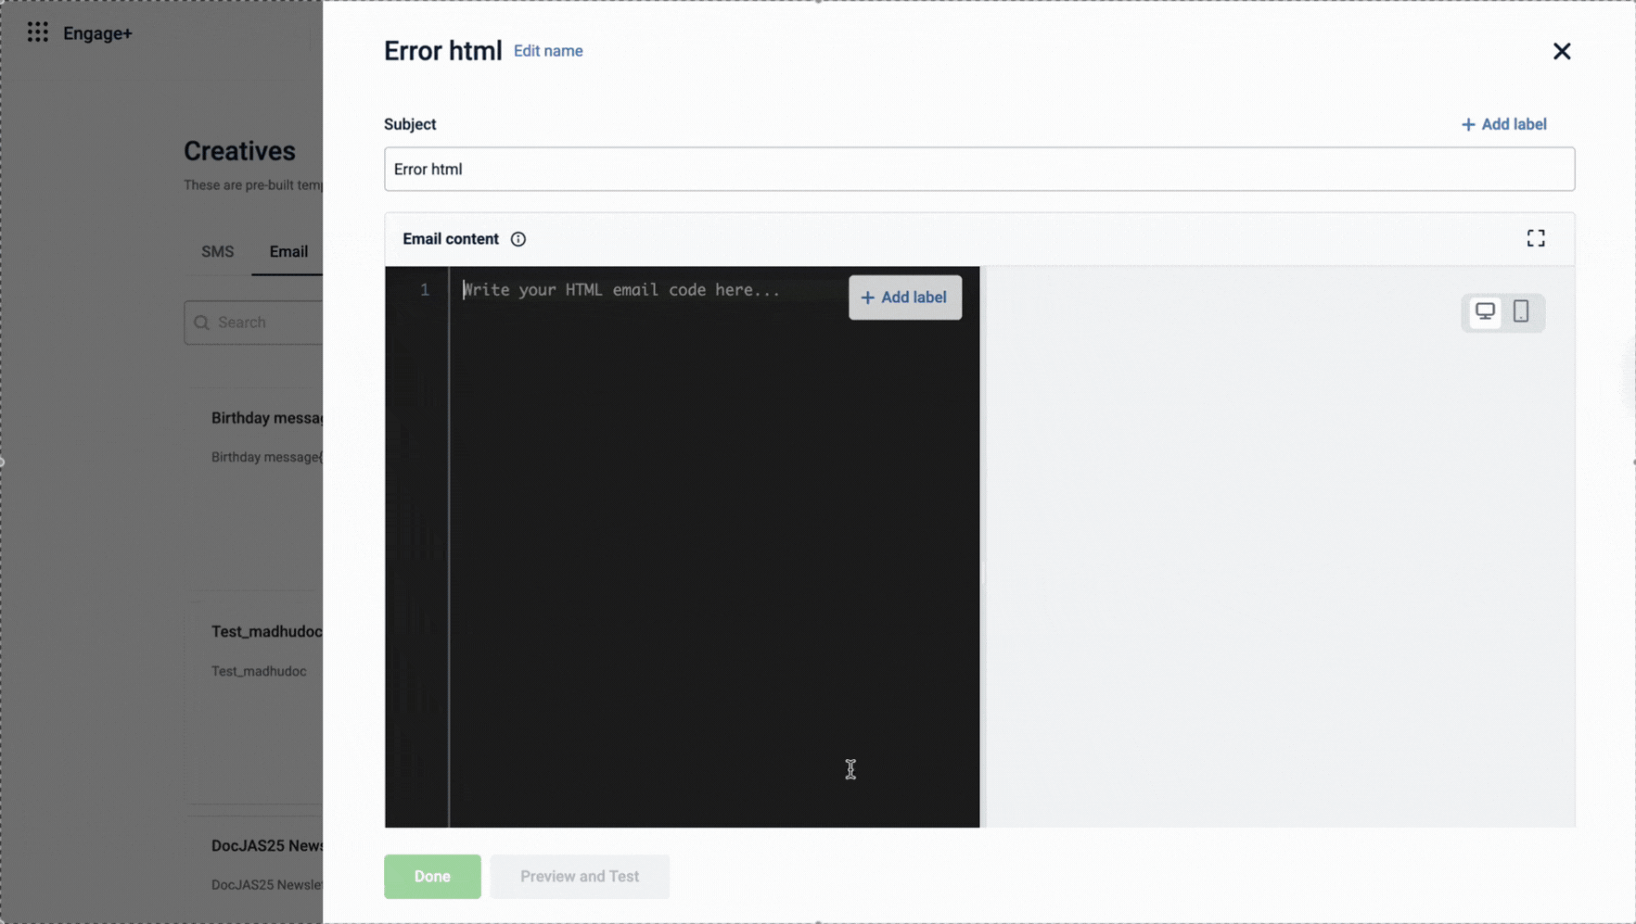Click the Edit name link
This screenshot has height=924, width=1636.
548,51
